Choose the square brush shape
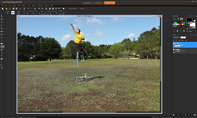Viewport: 197px width, 118px height. [x=21, y=13]
